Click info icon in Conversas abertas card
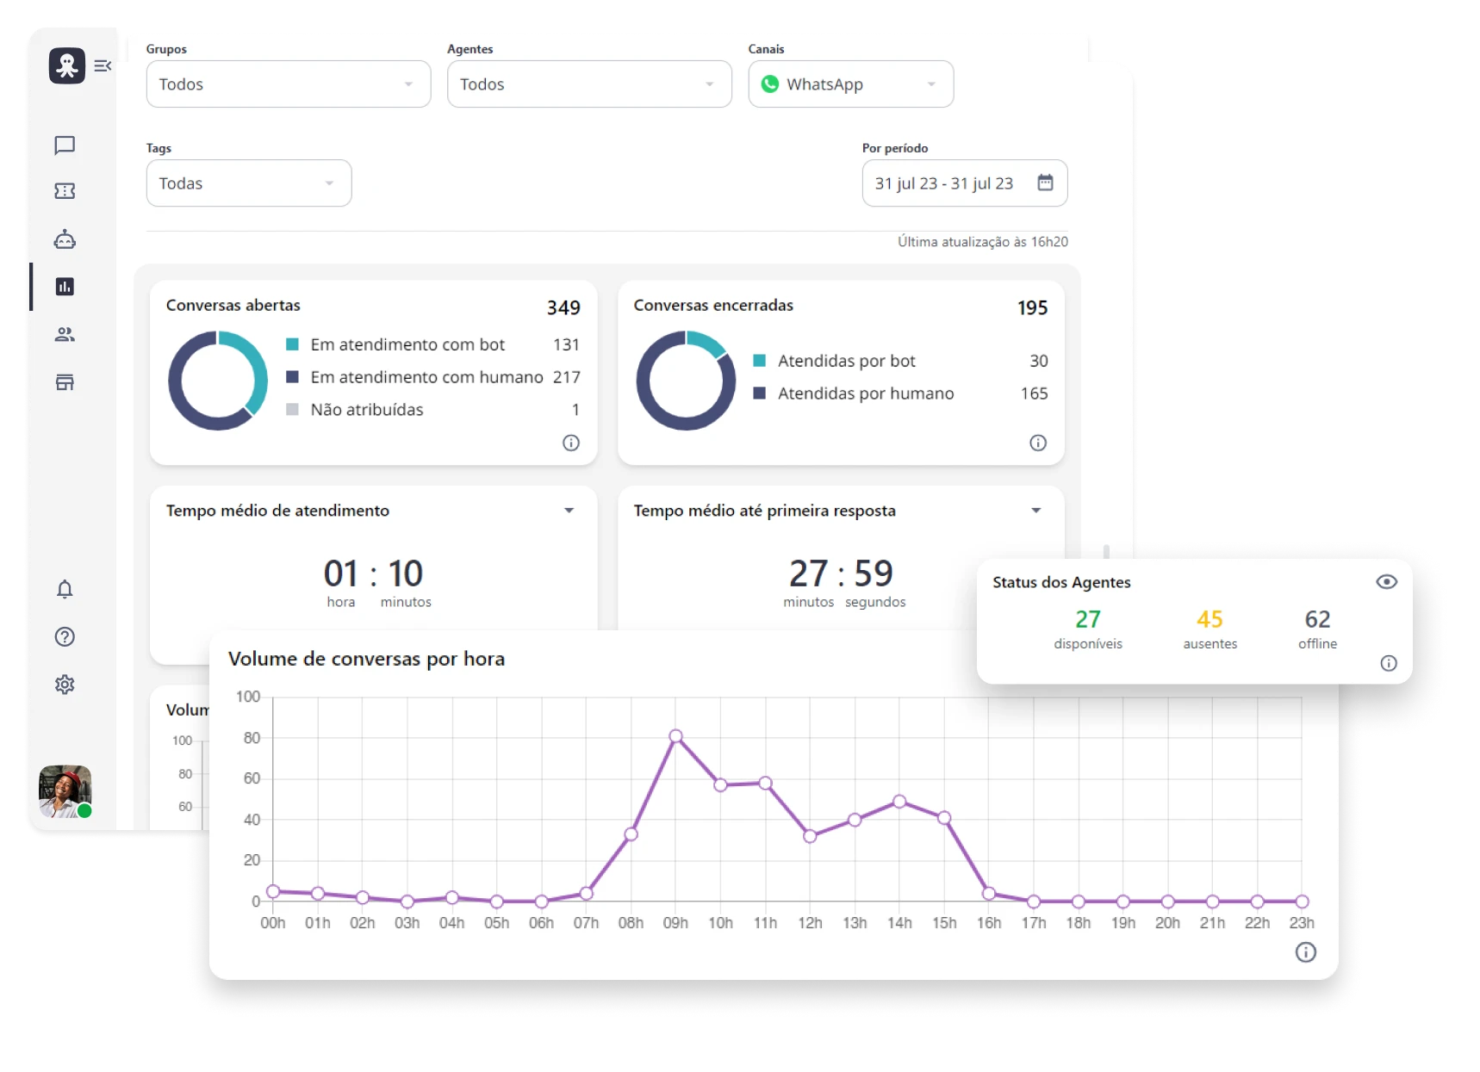Viewport: 1480px width, 1072px height. click(x=571, y=443)
